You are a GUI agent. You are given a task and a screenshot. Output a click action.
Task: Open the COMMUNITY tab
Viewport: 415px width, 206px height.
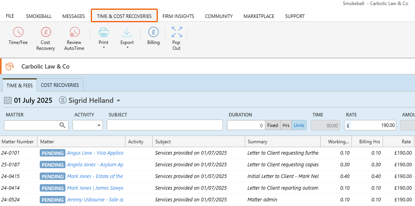click(219, 16)
